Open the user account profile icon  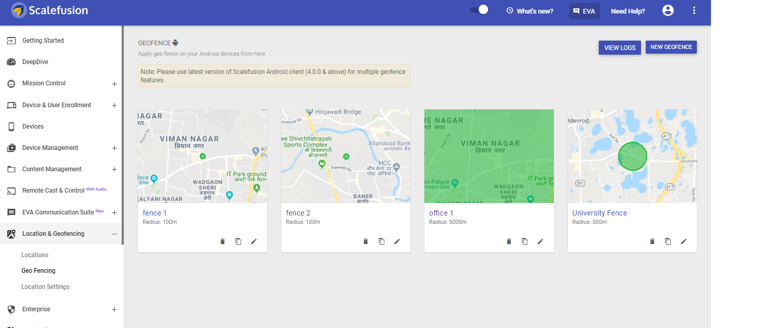pyautogui.click(x=668, y=10)
